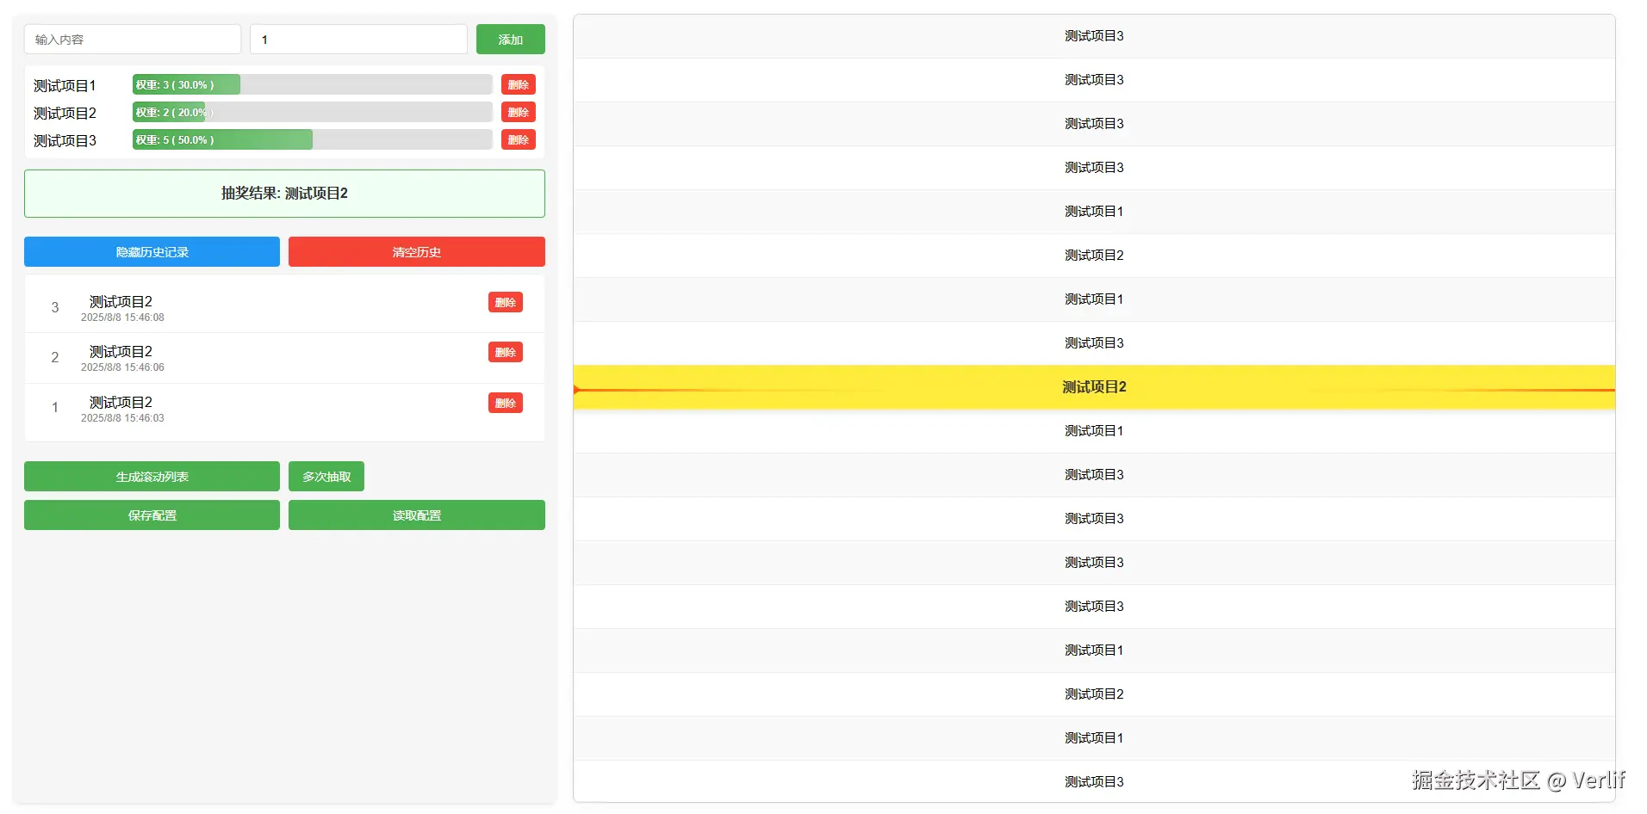Image resolution: width=1647 pixels, height=814 pixels.
Task: Delete 测试项目2 from the item list
Action: click(x=518, y=113)
